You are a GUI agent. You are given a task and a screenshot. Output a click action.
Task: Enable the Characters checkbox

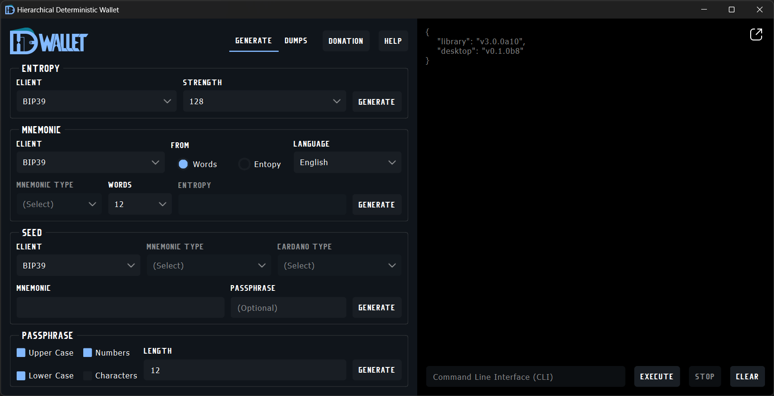pos(88,376)
